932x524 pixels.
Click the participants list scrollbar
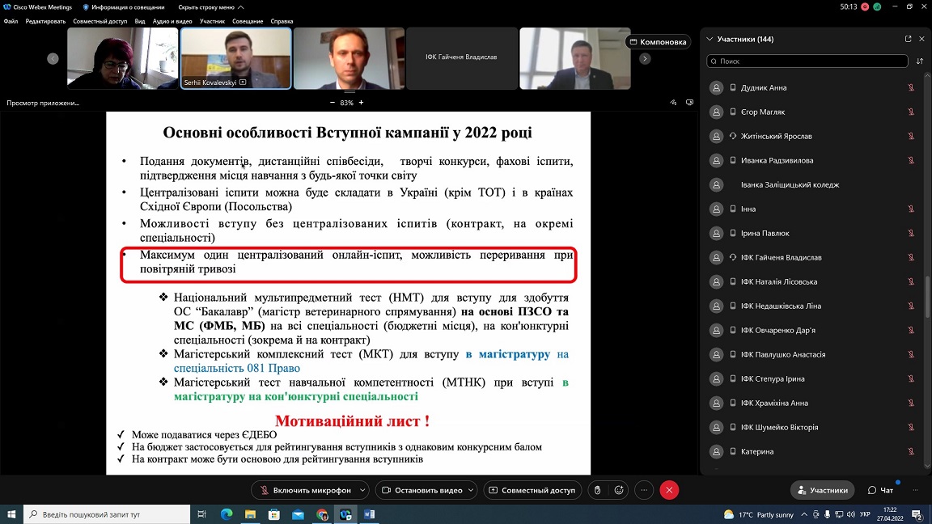point(927,297)
